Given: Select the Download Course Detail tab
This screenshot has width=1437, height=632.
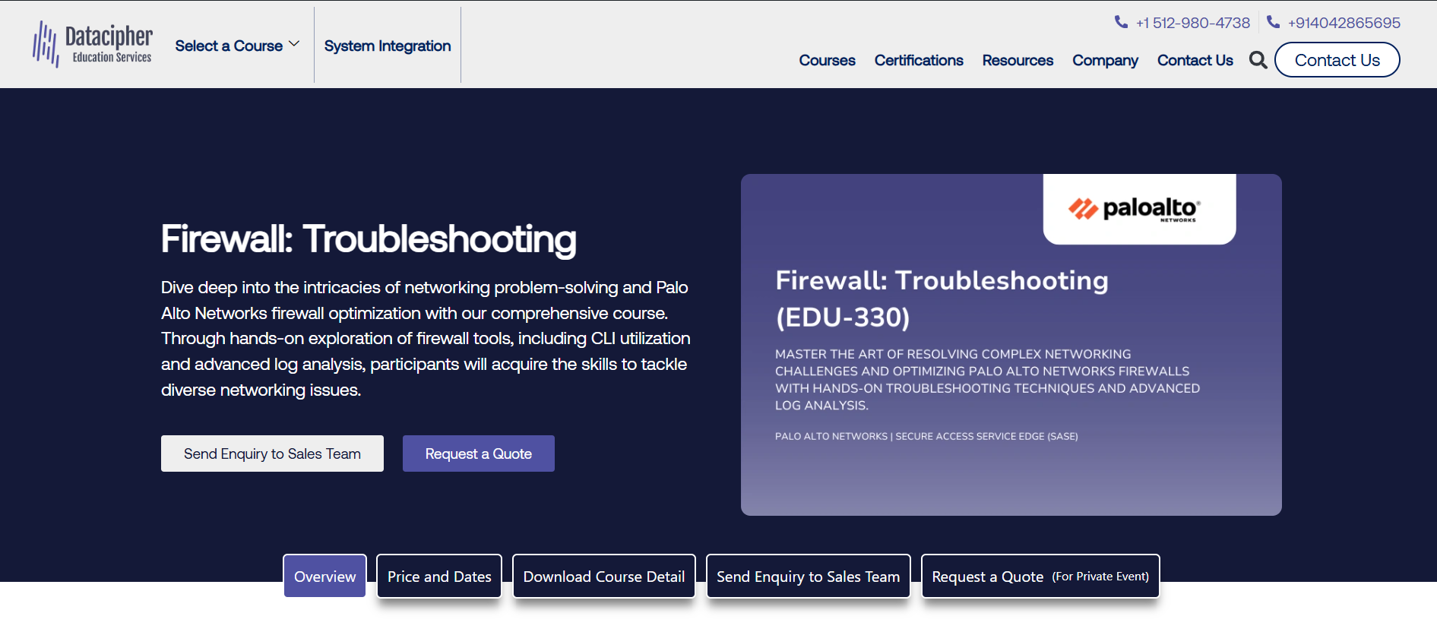Looking at the screenshot, I should click(604, 577).
